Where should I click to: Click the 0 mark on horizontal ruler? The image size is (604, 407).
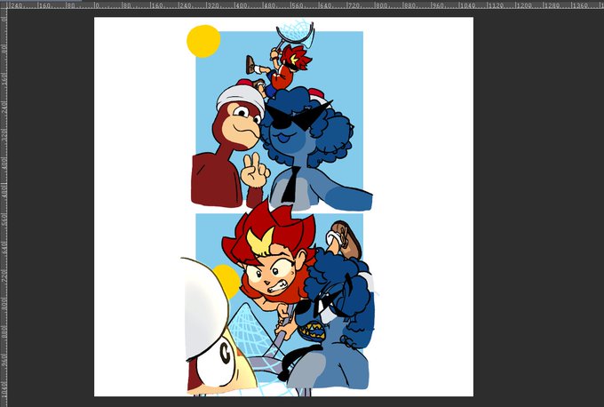click(x=97, y=5)
